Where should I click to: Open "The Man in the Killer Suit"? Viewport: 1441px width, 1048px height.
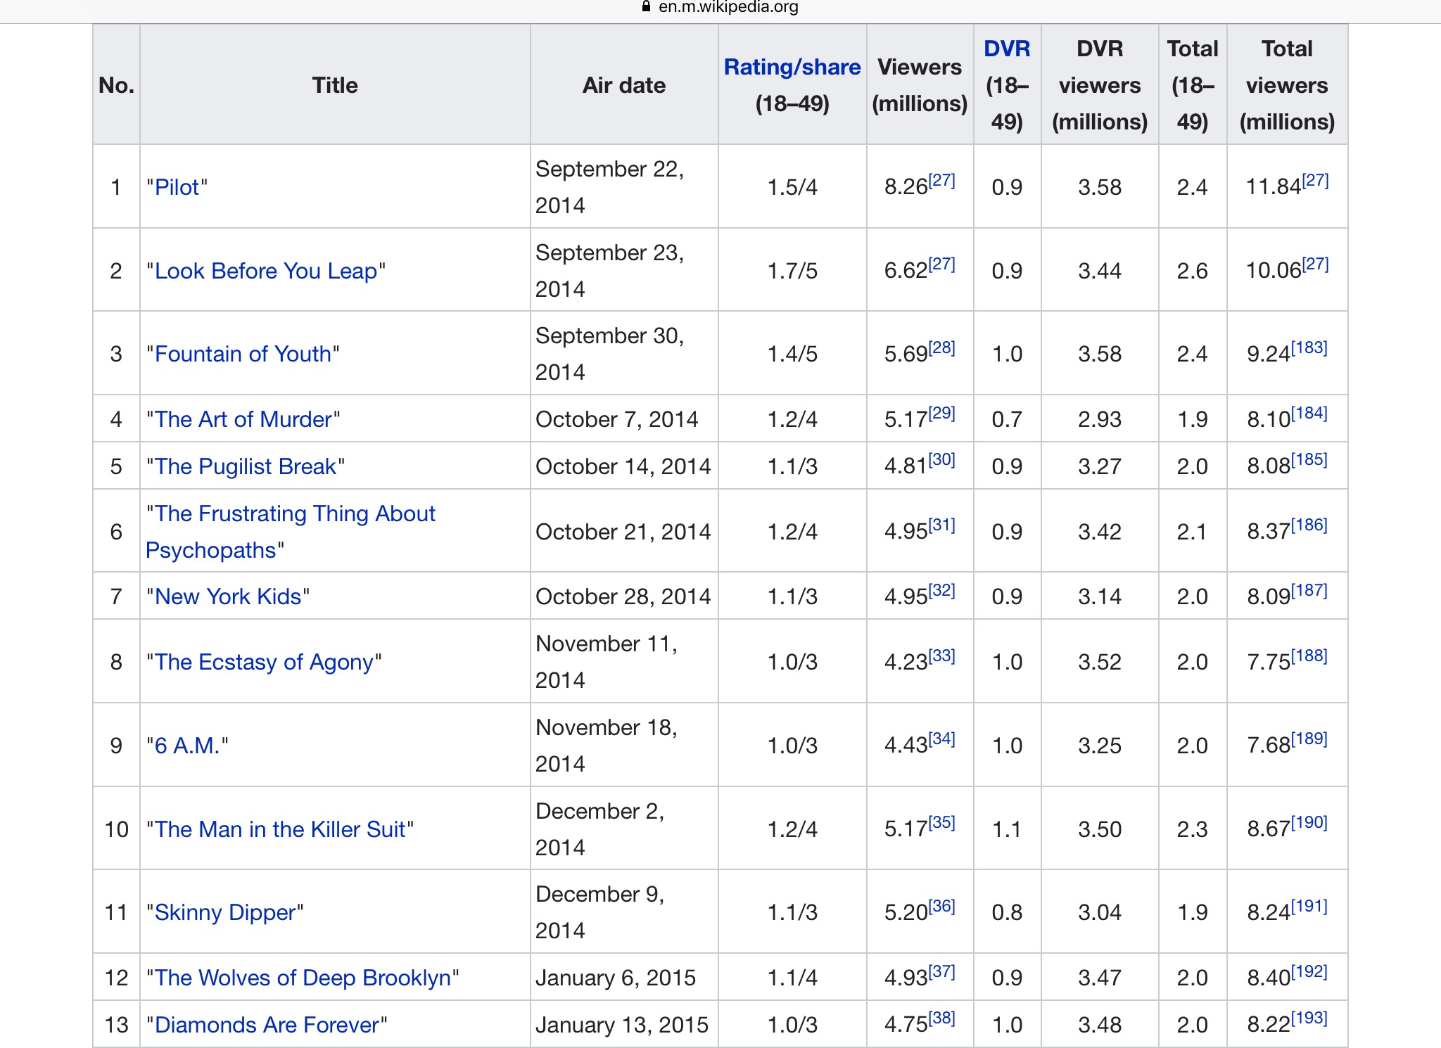point(279,829)
